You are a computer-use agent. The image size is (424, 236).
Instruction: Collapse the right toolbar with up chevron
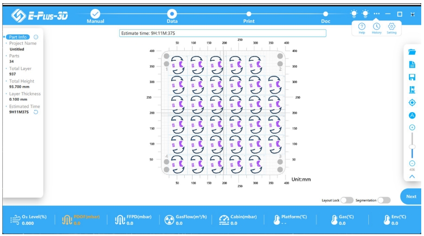pyautogui.click(x=412, y=176)
